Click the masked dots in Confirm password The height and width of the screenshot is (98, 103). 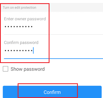(18, 50)
